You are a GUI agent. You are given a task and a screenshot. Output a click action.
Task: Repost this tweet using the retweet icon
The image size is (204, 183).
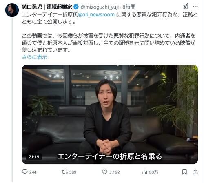(x=65, y=172)
